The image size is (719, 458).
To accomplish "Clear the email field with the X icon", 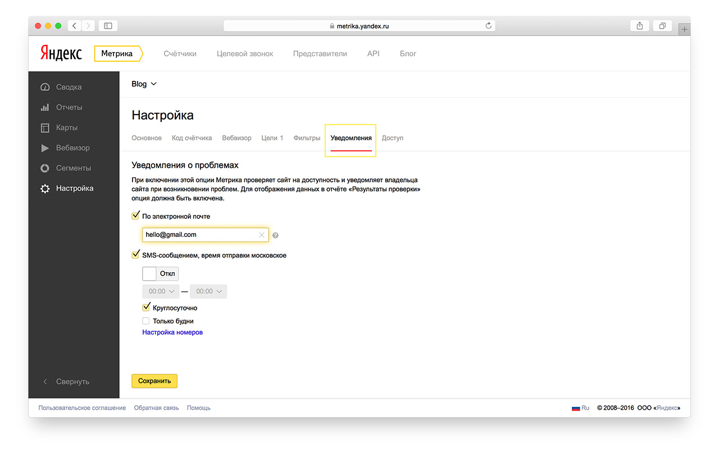I will click(261, 235).
